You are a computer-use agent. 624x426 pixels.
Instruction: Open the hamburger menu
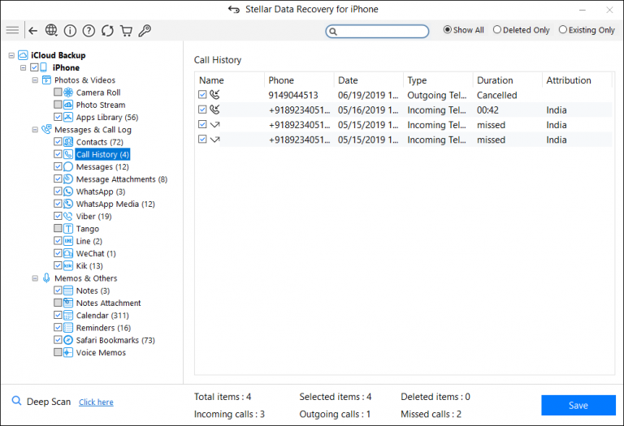[12, 31]
